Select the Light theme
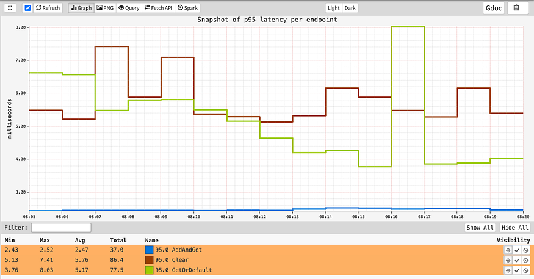This screenshot has width=534, height=279. tap(333, 8)
